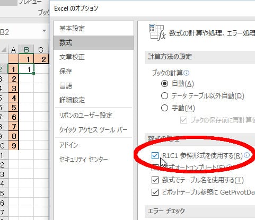The image size is (255, 220).
Task: Open the アドイン options category
Action: [94, 145]
